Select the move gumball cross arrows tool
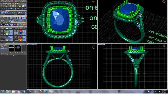 pyautogui.click(x=11, y=8)
